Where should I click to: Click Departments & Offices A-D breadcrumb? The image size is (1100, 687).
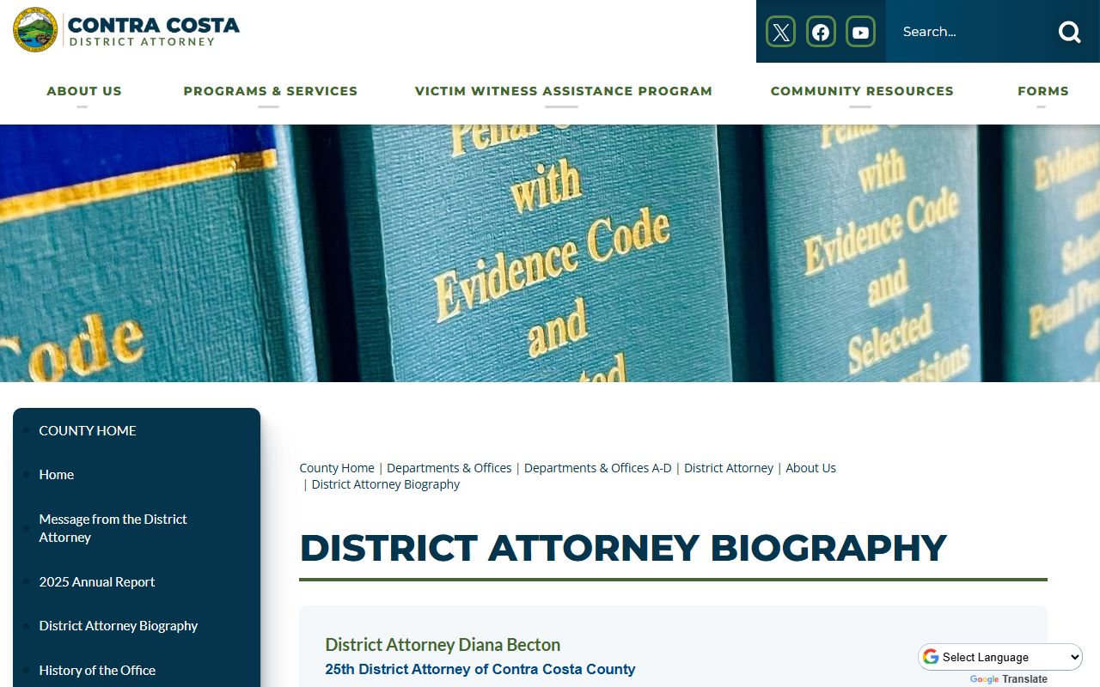click(598, 468)
